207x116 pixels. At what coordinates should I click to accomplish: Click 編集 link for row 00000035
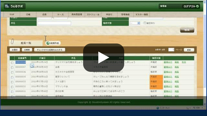[177, 77]
